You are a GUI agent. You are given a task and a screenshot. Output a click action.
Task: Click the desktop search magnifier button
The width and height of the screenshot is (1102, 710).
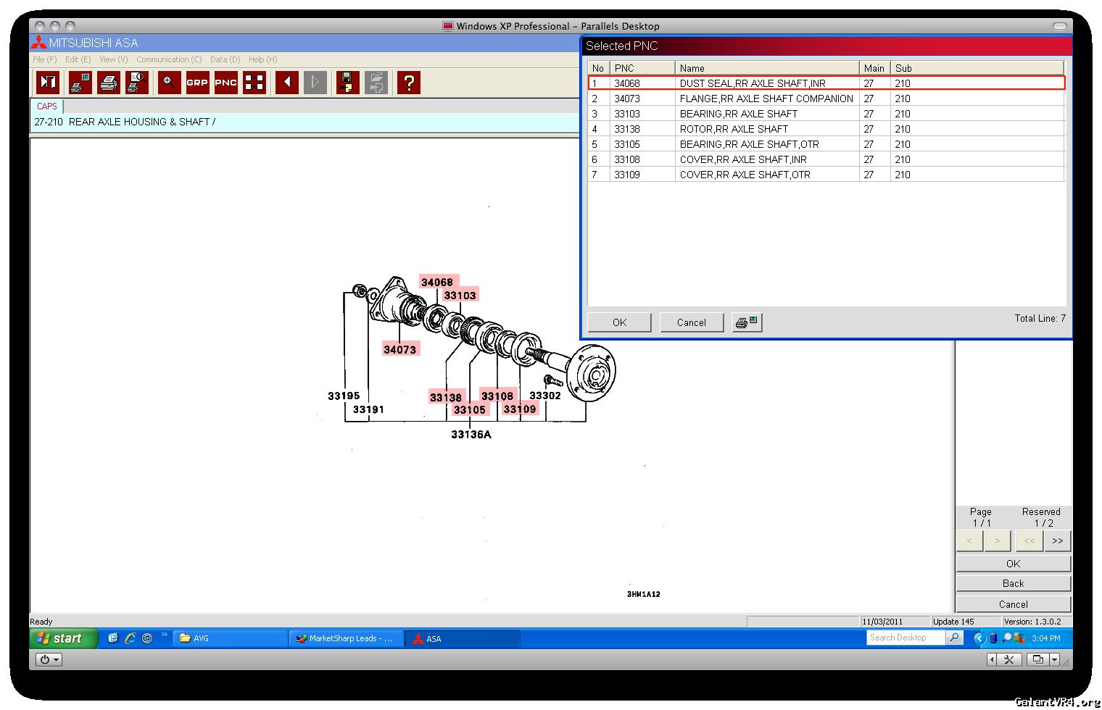point(955,638)
